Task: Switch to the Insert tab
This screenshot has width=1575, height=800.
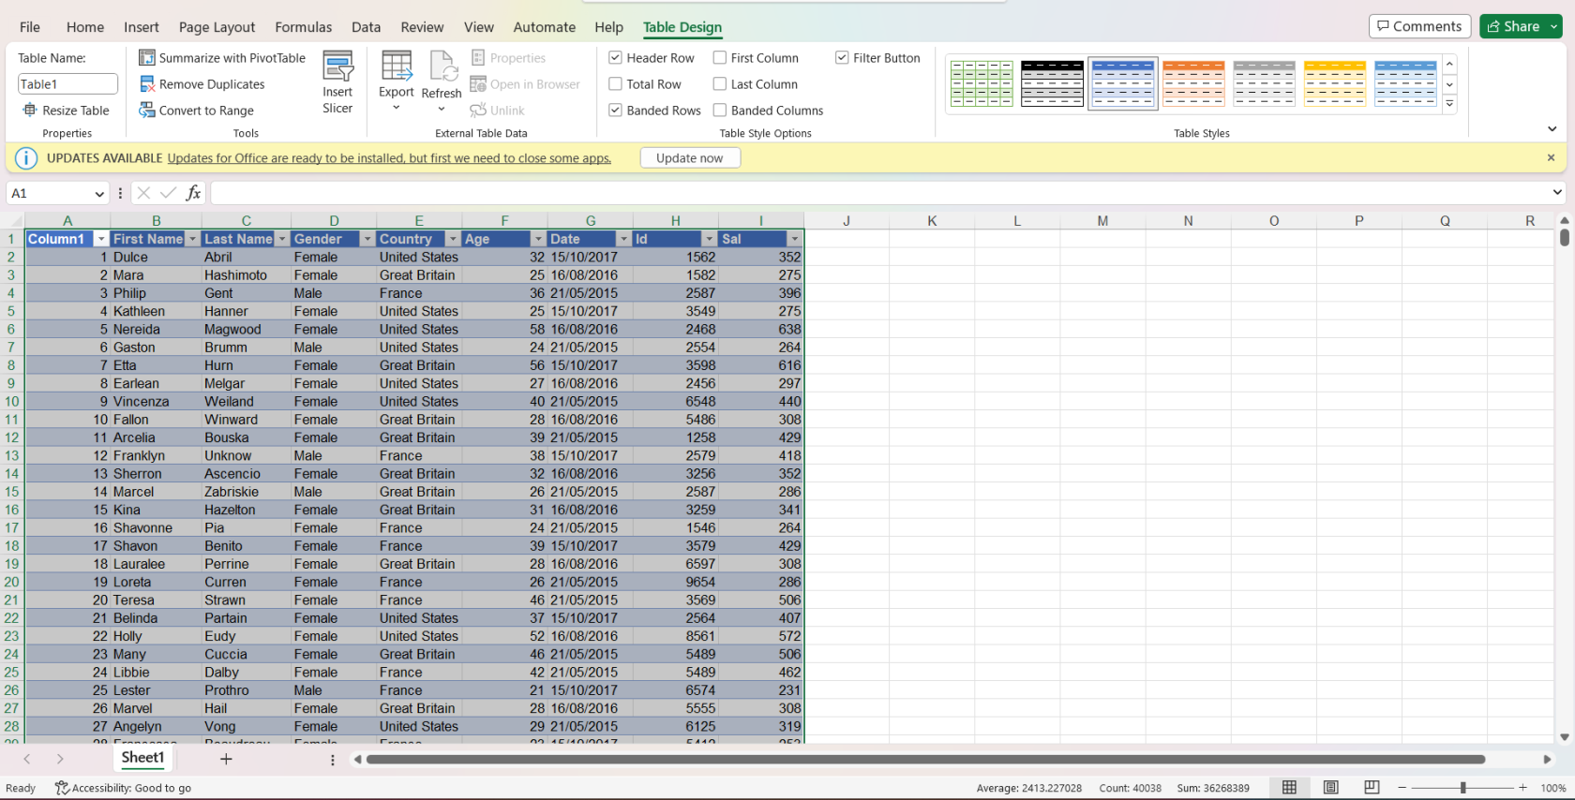Action: (142, 27)
